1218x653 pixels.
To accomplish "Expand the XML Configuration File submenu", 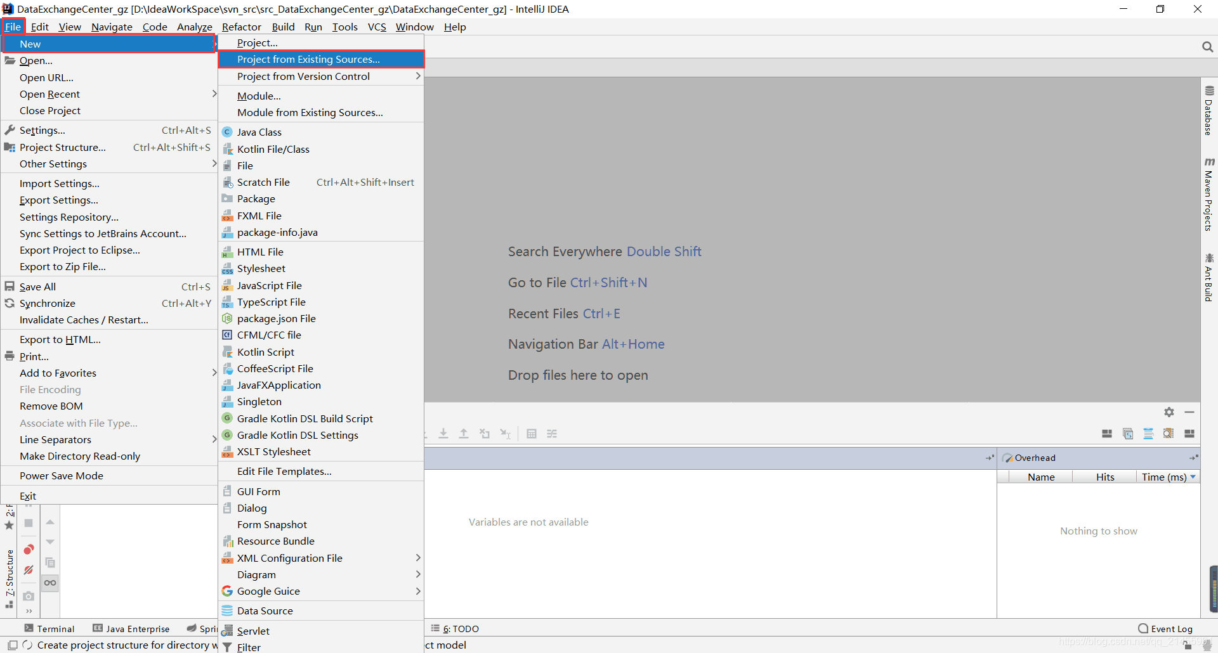I will click(x=417, y=558).
